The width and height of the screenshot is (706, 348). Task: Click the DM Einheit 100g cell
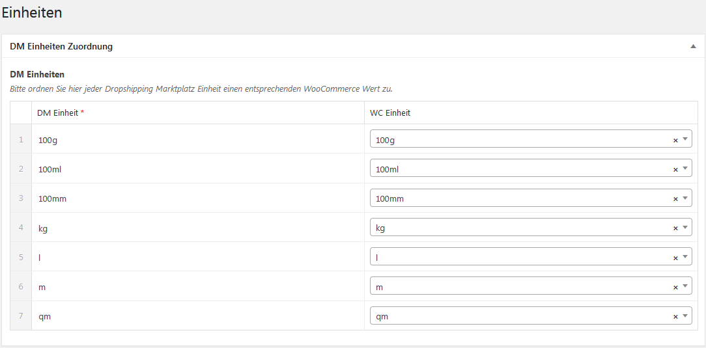pos(198,139)
